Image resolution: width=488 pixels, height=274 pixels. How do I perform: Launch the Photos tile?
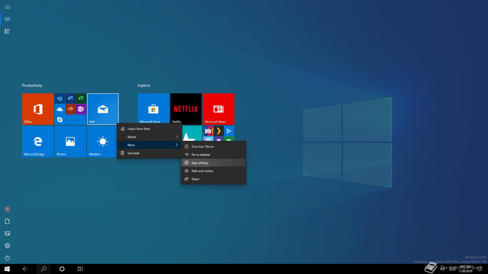[x=70, y=142]
